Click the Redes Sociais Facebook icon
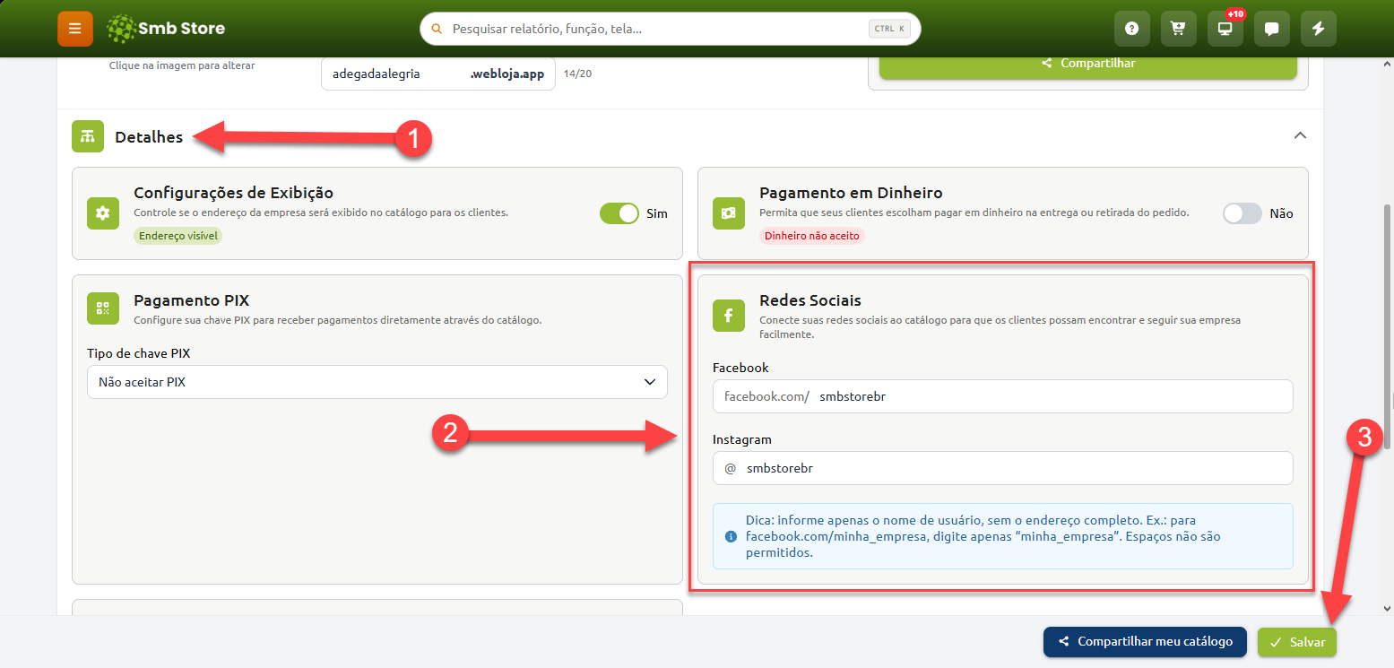The width and height of the screenshot is (1394, 668). click(729, 316)
